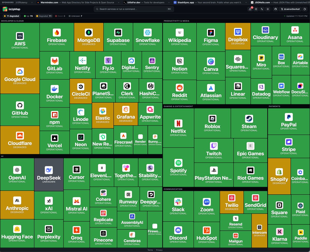Viewport: 310px width, 252px height.
Task: Open the GitLab fox icon tile
Action: point(55,61)
